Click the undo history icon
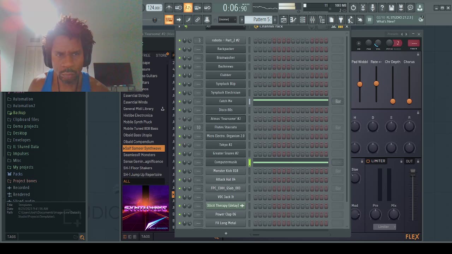Image resolution: width=452 pixels, height=254 pixels. coord(353,7)
